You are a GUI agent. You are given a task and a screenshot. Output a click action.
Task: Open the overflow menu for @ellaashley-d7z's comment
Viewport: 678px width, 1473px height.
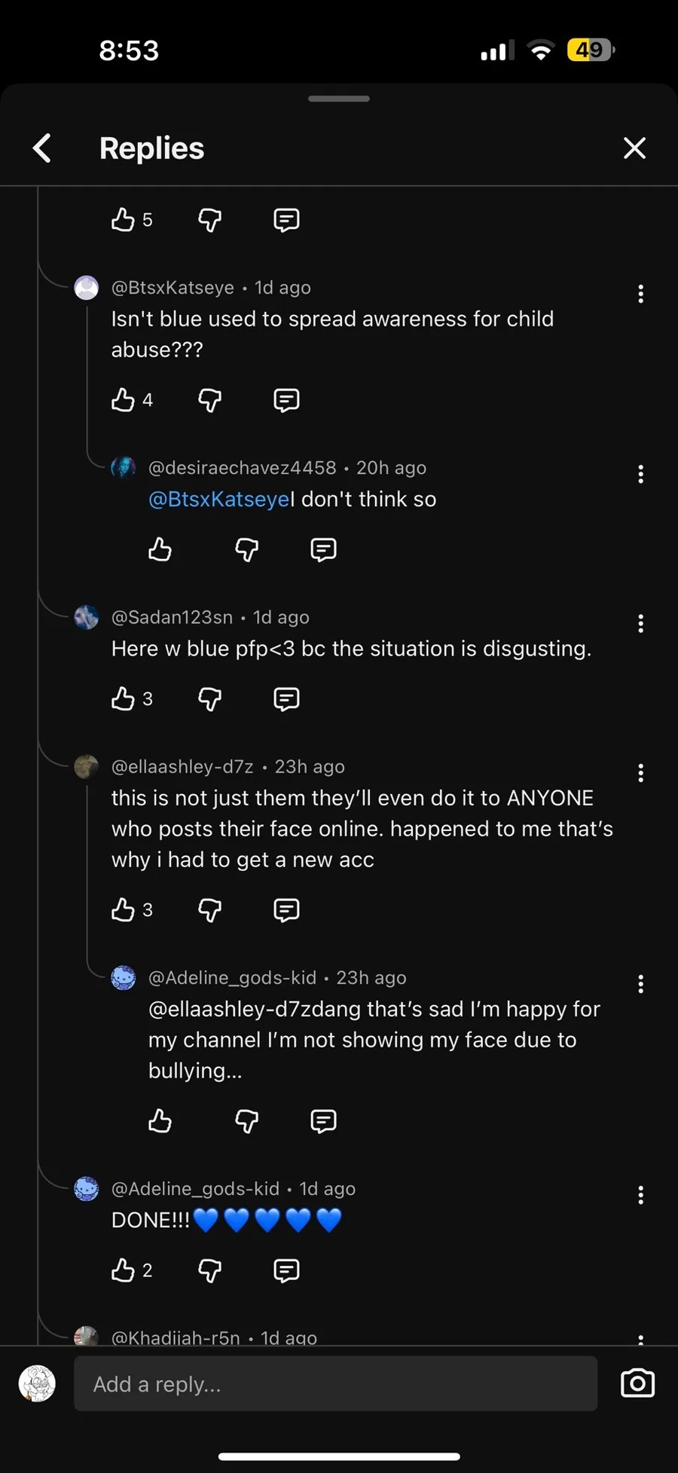640,772
